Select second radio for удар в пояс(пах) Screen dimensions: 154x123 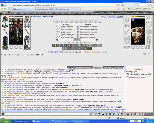point(60,35)
